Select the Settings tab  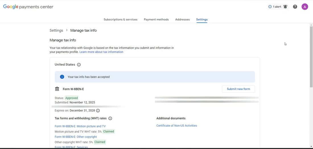coord(202,20)
